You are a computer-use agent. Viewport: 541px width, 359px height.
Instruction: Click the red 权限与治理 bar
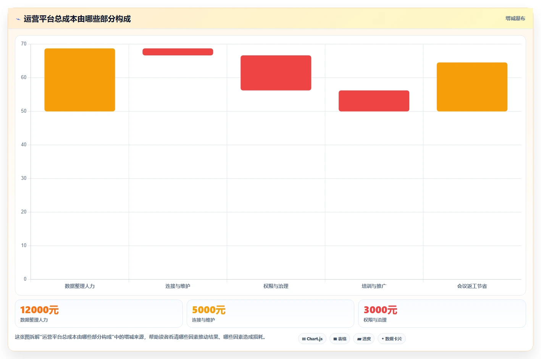[276, 73]
